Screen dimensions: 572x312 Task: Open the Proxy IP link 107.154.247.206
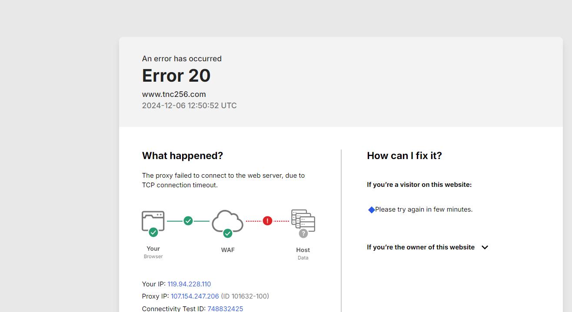pyautogui.click(x=195, y=296)
